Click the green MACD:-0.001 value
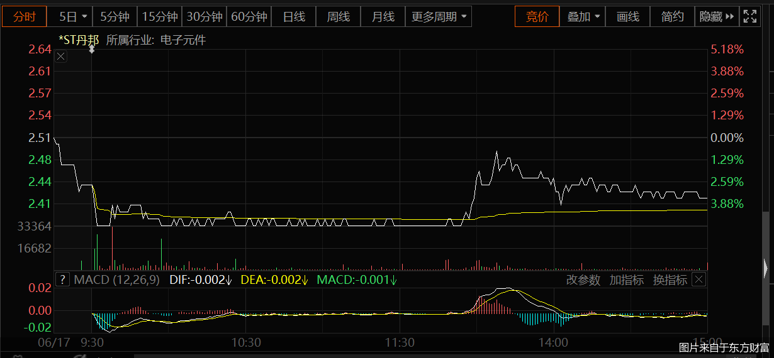 pos(357,279)
